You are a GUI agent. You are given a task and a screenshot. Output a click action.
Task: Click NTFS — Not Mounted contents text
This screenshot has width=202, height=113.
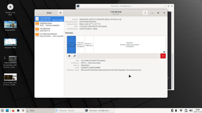coord(91,63)
